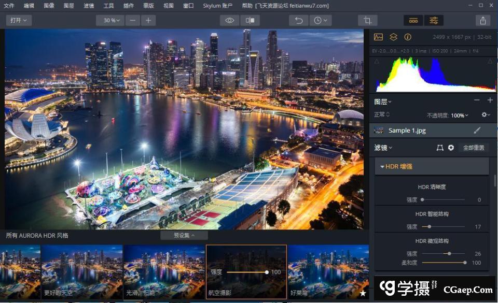This screenshot has height=303, width=498.
Task: Open the 打开 dropdown button
Action: click(19, 20)
